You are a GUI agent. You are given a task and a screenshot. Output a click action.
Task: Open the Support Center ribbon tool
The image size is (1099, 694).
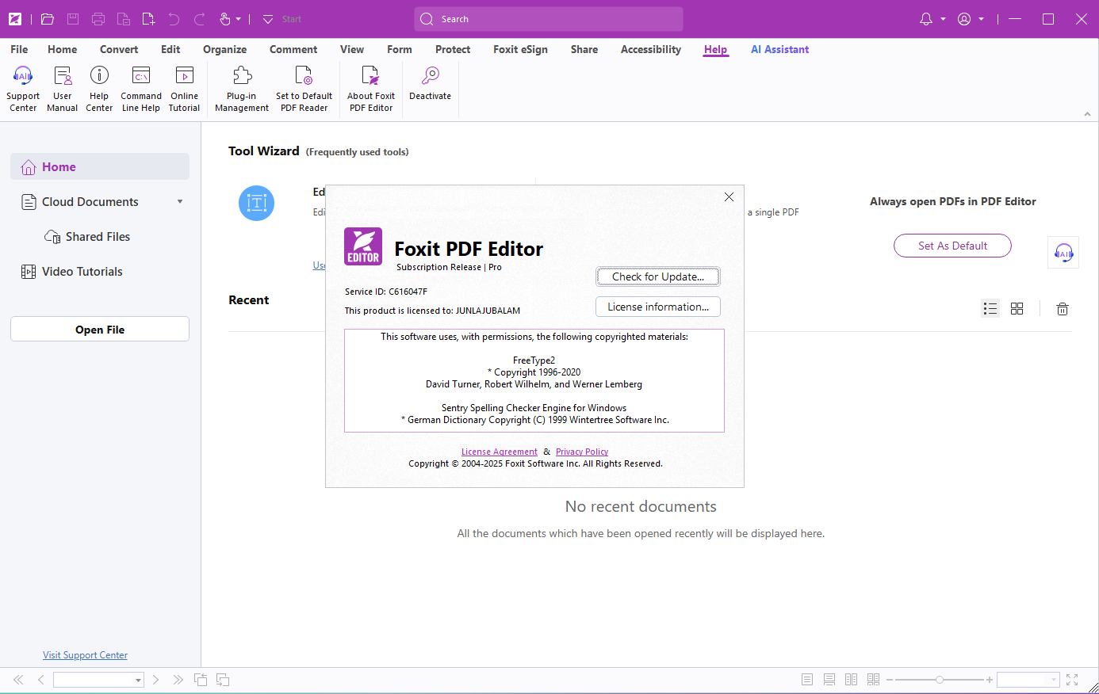(x=23, y=89)
